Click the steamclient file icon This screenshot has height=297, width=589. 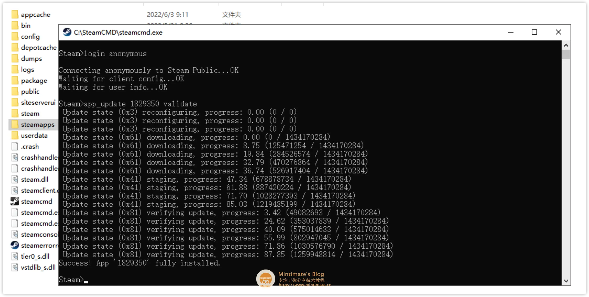point(15,190)
